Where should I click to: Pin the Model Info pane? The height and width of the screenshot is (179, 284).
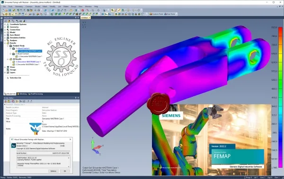point(76,18)
